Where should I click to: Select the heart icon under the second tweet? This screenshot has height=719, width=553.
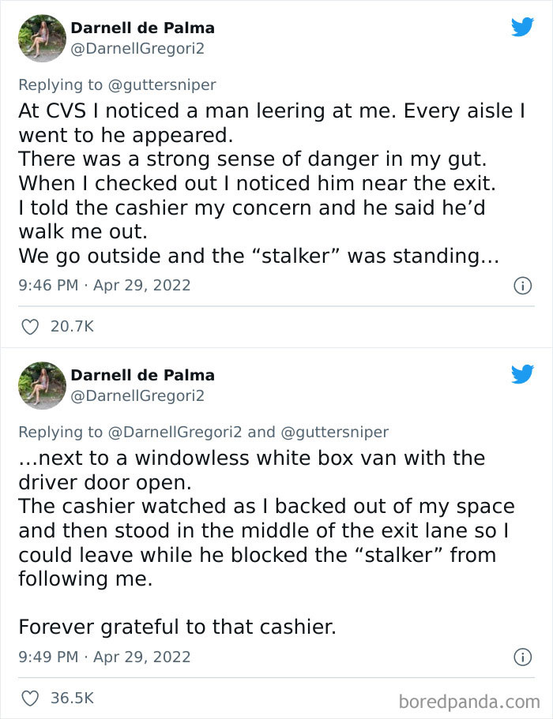[x=32, y=696]
